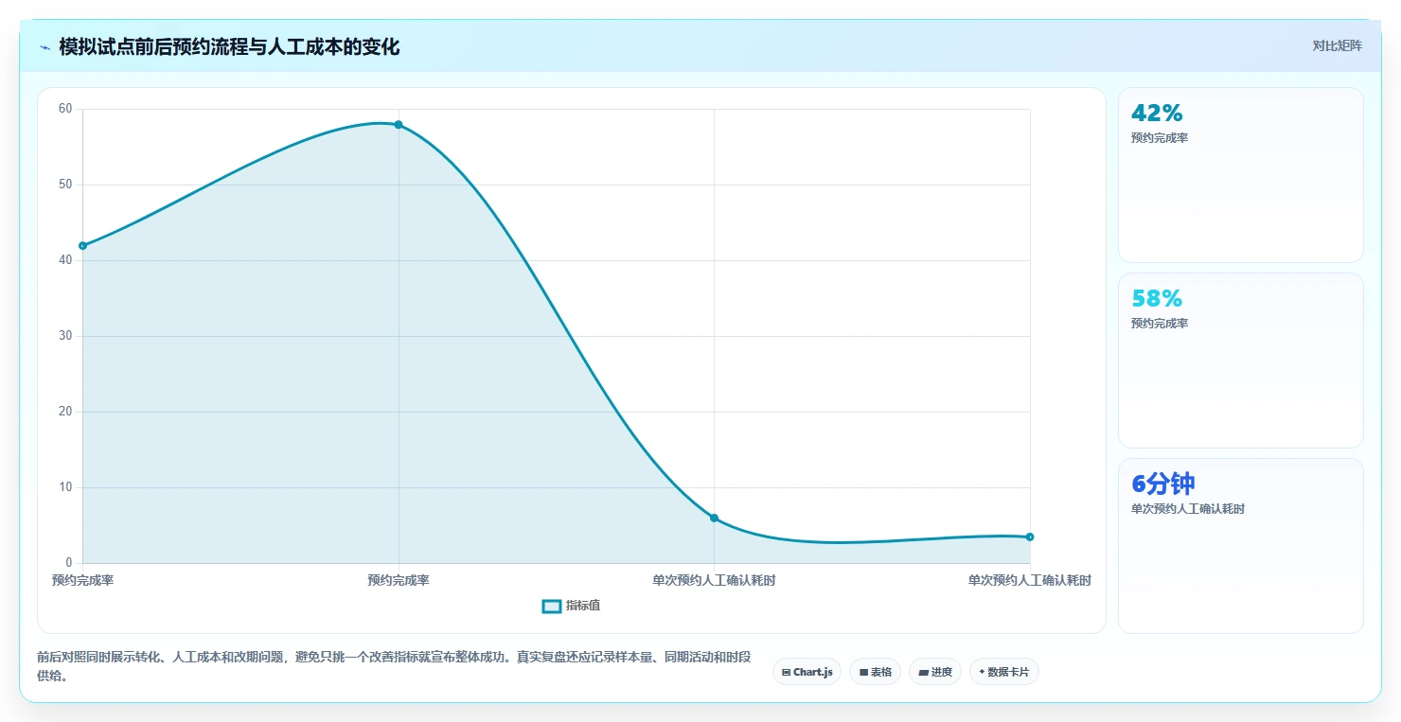Image resolution: width=1401 pixels, height=722 pixels.
Task: Click the y-axis label 60
Action: point(65,109)
